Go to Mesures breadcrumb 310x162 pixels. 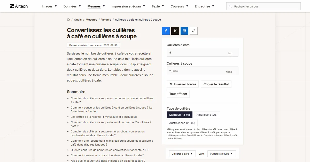click(x=91, y=20)
